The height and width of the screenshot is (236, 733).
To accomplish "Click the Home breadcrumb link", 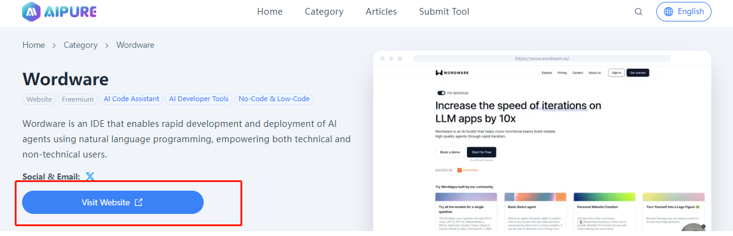I will pyautogui.click(x=34, y=45).
